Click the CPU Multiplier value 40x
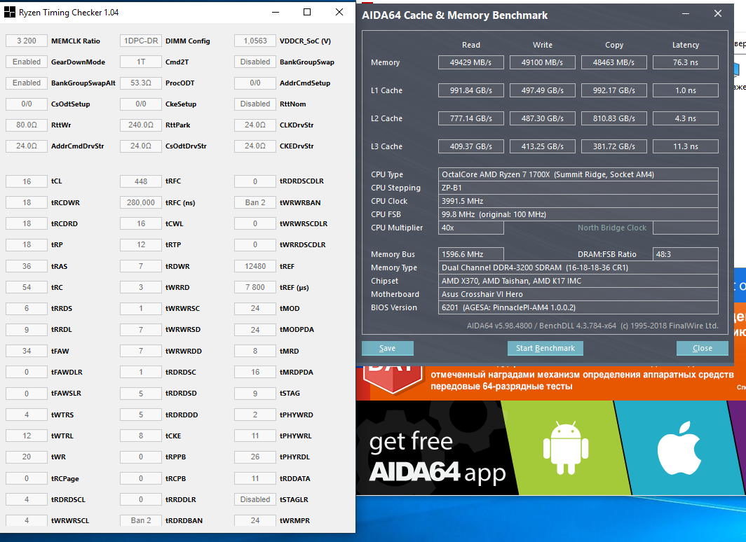This screenshot has height=542, width=746. [470, 228]
